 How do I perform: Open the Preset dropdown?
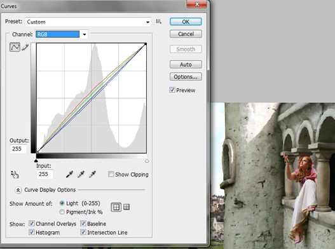tap(88, 22)
